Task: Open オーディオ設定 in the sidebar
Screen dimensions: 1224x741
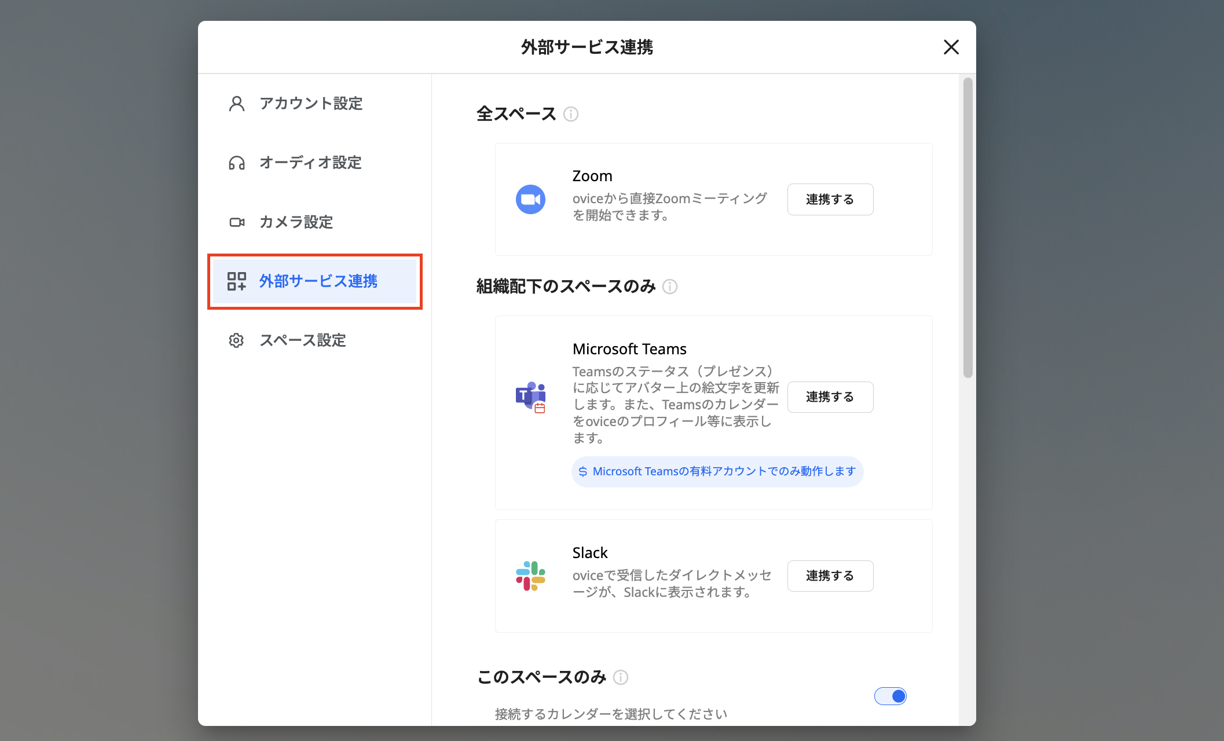Action: click(315, 163)
